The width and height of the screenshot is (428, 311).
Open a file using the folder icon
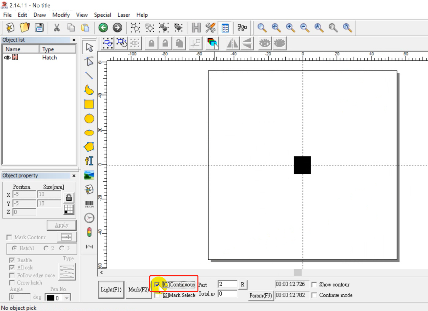[25, 27]
